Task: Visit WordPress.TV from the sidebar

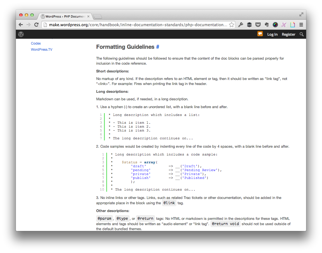Action: coord(42,49)
